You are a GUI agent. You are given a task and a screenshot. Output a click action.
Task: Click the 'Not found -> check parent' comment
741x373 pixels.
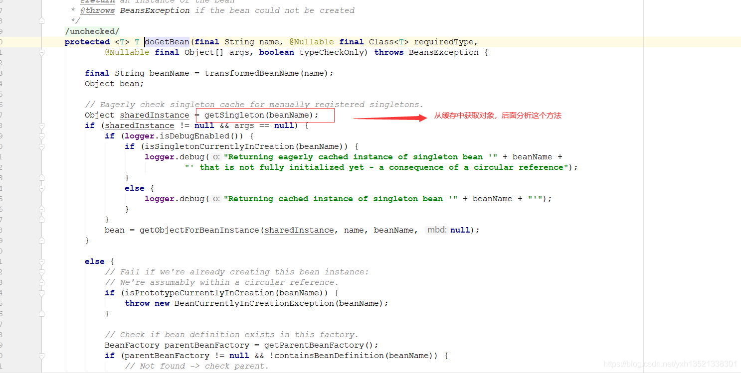tap(197, 366)
